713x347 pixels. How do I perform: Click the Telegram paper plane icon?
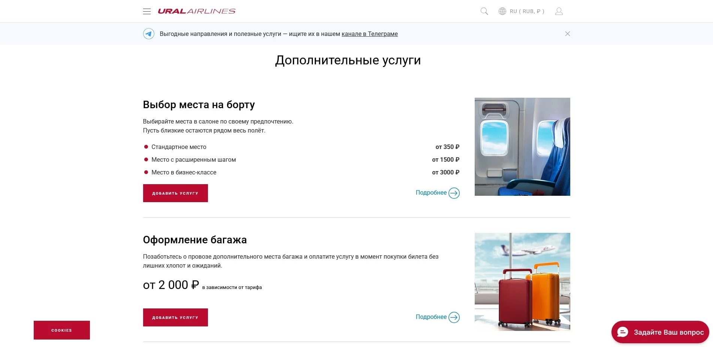pyautogui.click(x=149, y=33)
